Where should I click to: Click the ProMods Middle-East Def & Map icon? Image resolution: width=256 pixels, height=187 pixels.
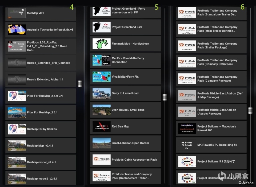[x=187, y=96]
